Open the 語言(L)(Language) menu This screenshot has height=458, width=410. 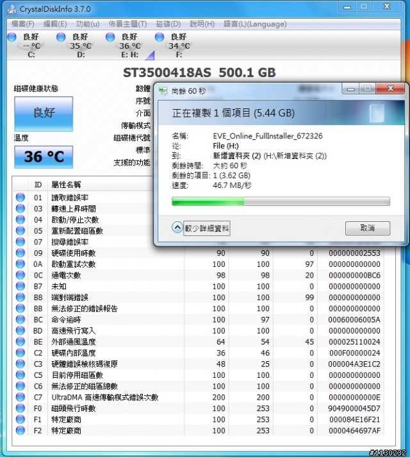coord(255,24)
